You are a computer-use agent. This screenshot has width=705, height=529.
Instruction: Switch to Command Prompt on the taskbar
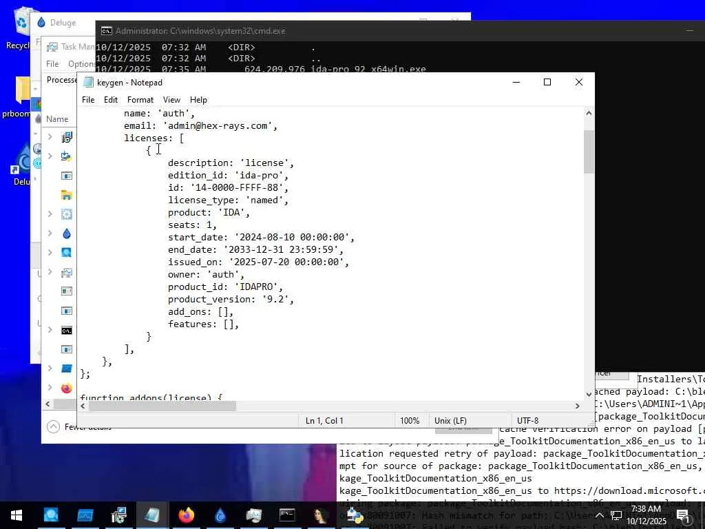click(x=287, y=515)
